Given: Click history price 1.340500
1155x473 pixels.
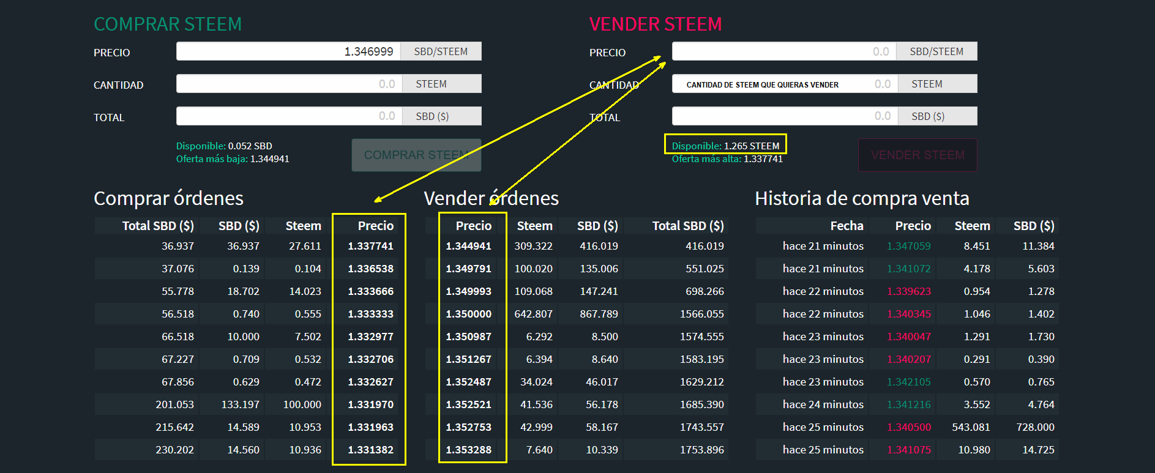Looking at the screenshot, I should [x=909, y=427].
